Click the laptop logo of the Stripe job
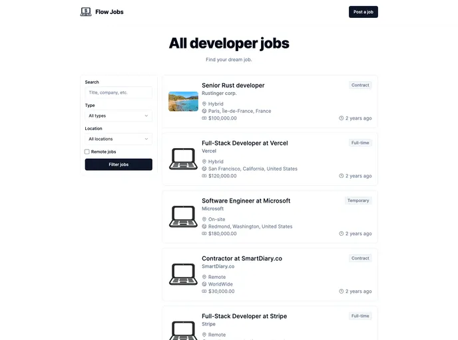This screenshot has width=458, height=340. pyautogui.click(x=184, y=331)
